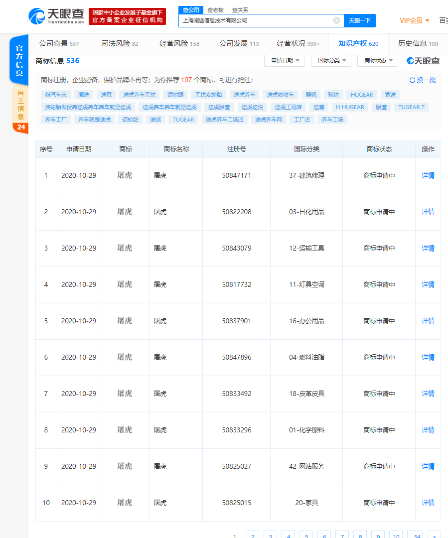The height and width of the screenshot is (538, 448).
Task: Switch to 查老板 search tab
Action: coord(216,10)
